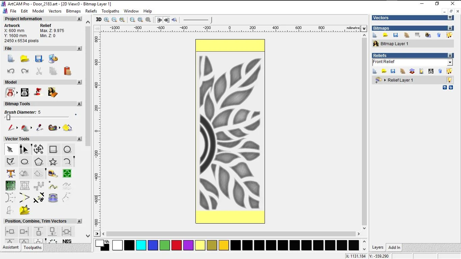Pick the cyan color swatch
461x259 pixels.
tap(141, 245)
